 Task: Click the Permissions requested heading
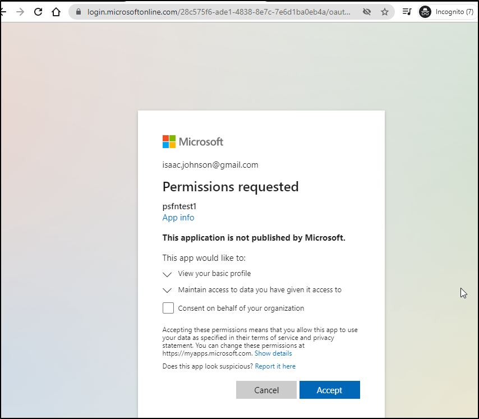(x=231, y=187)
